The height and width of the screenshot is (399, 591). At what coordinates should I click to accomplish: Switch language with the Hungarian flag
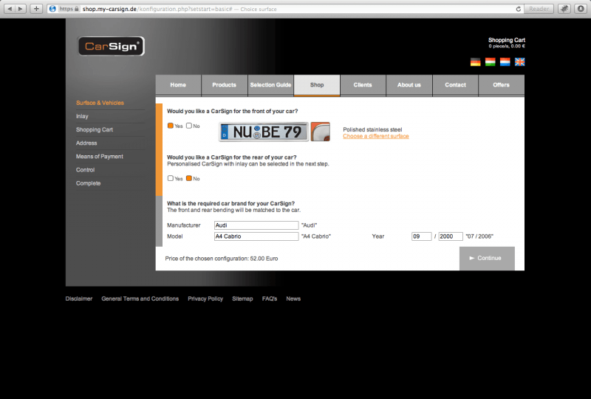tap(490, 62)
